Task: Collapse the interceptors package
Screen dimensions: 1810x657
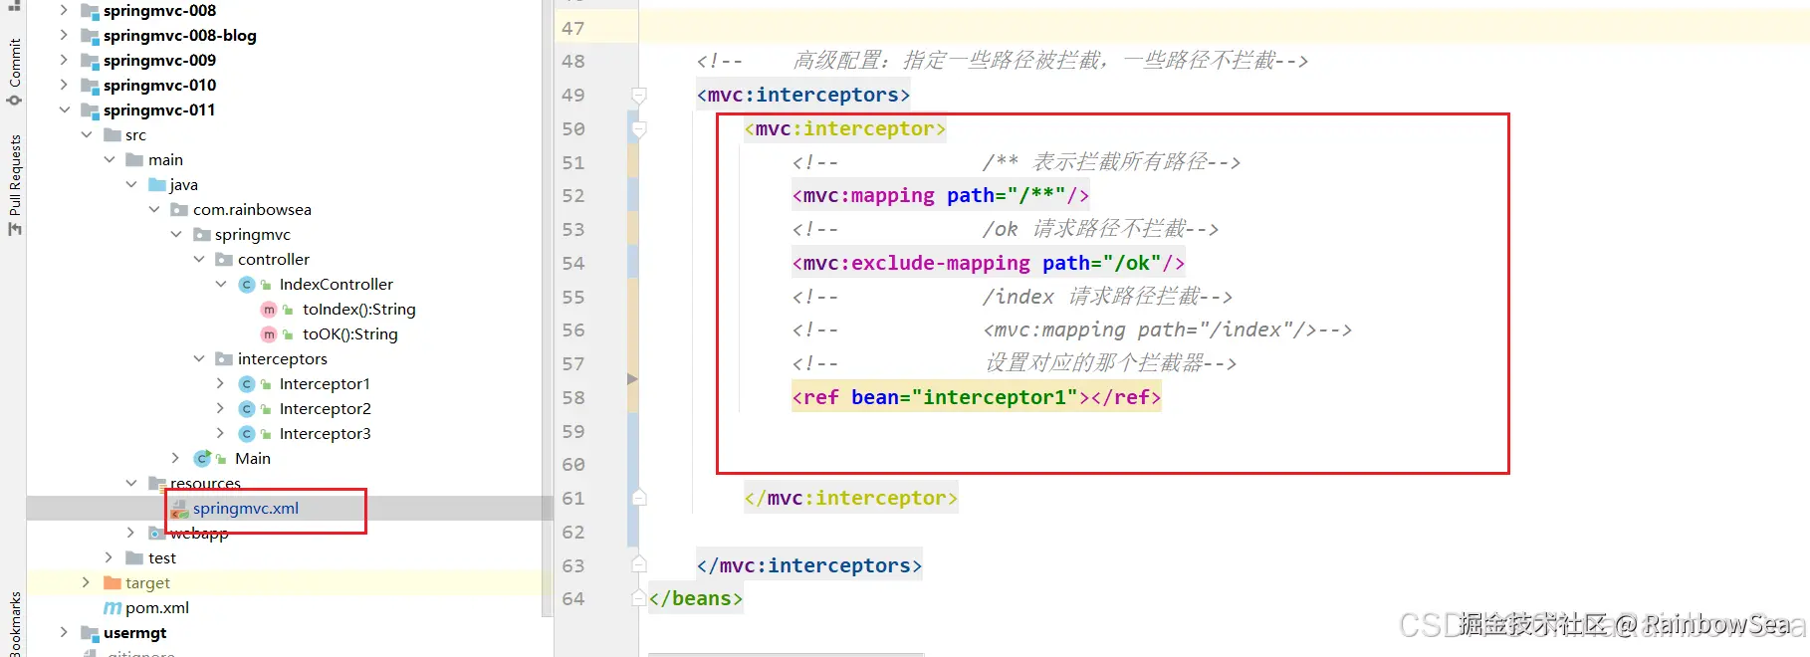Action: [199, 359]
